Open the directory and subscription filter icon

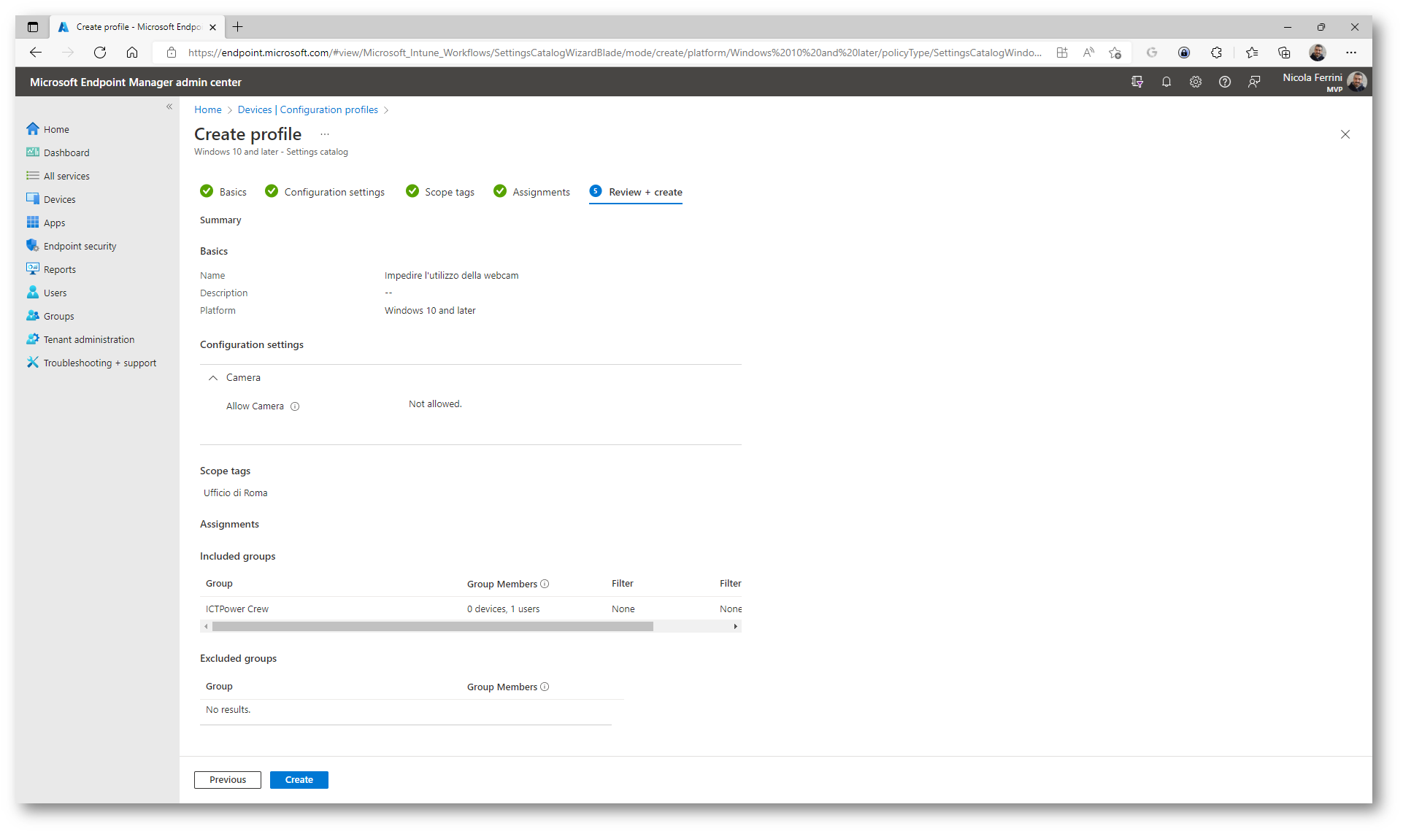click(1137, 82)
